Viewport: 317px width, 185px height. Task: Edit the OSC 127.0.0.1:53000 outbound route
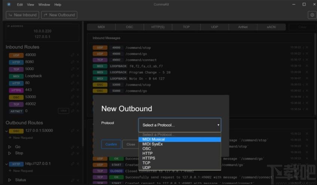(73, 131)
